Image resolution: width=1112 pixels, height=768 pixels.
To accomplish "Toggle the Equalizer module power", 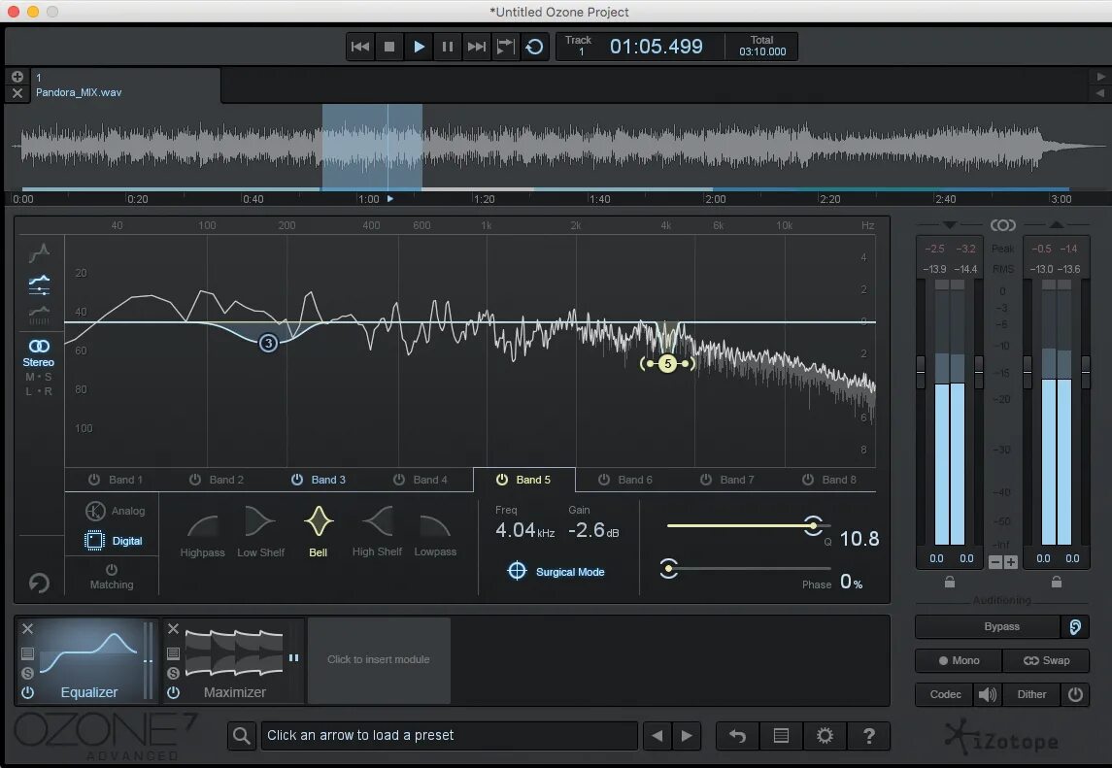I will tap(27, 693).
